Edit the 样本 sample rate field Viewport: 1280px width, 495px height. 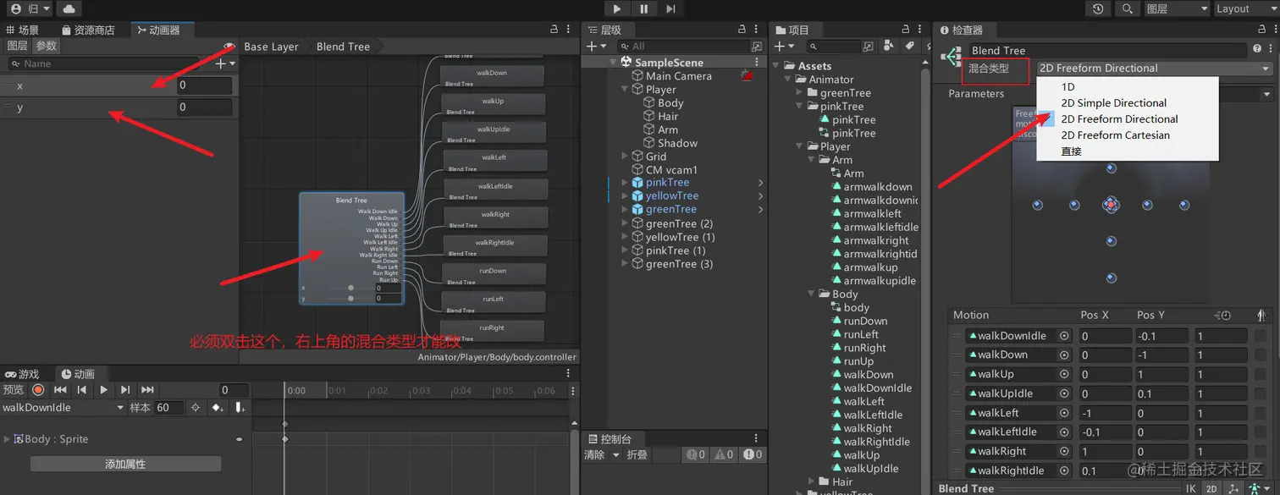coord(168,407)
